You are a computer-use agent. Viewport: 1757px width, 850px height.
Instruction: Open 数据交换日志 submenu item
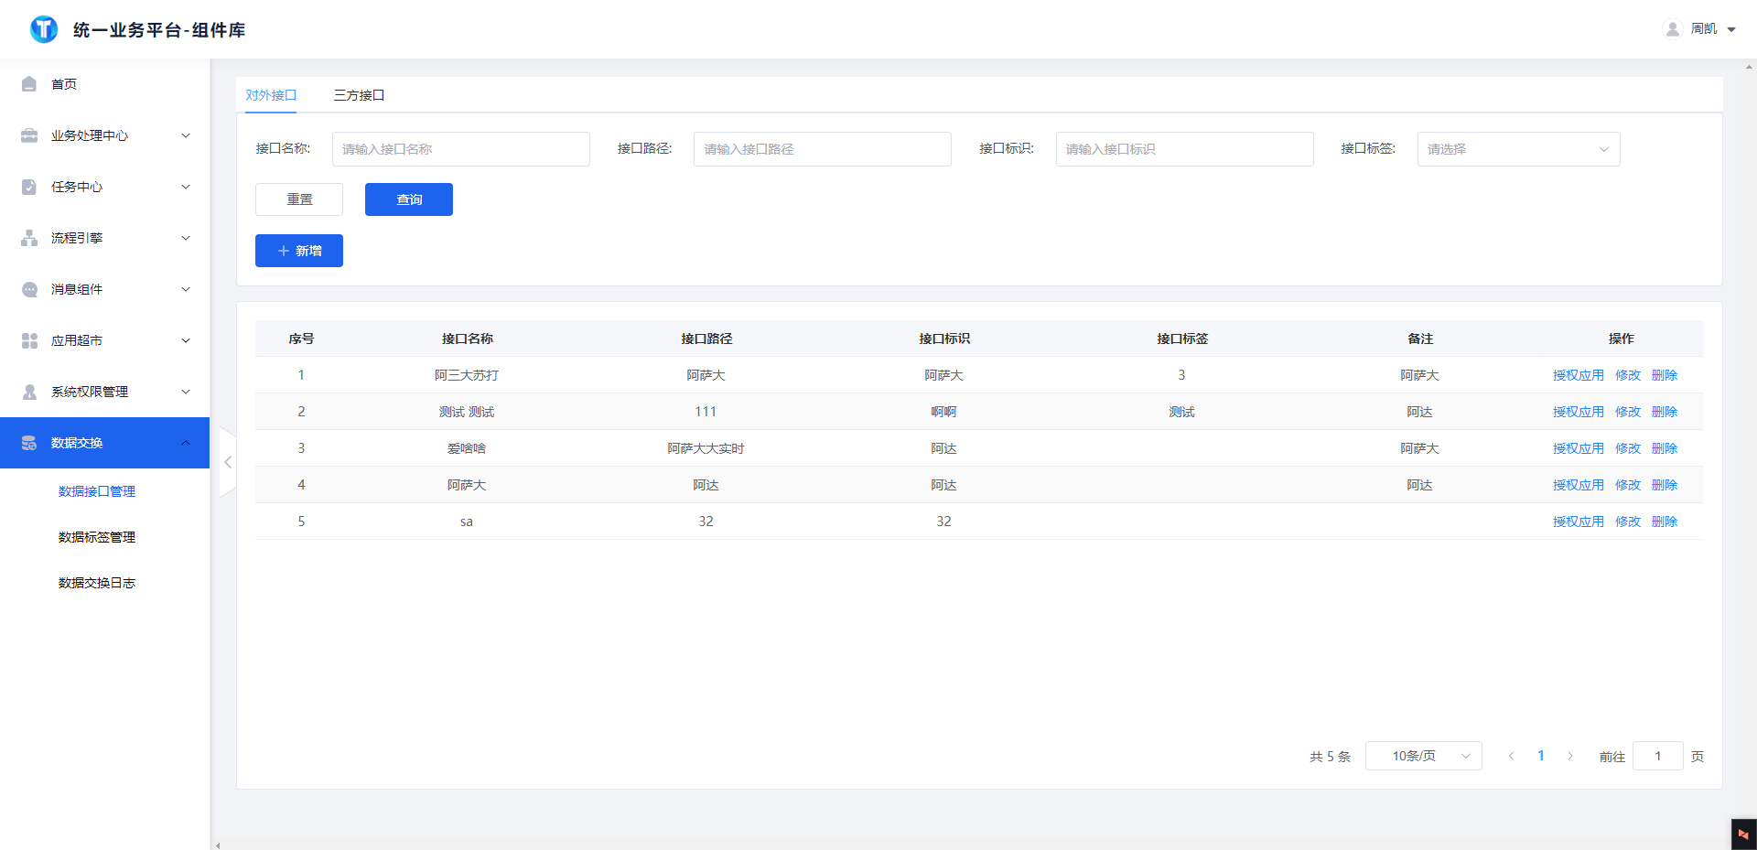(97, 583)
